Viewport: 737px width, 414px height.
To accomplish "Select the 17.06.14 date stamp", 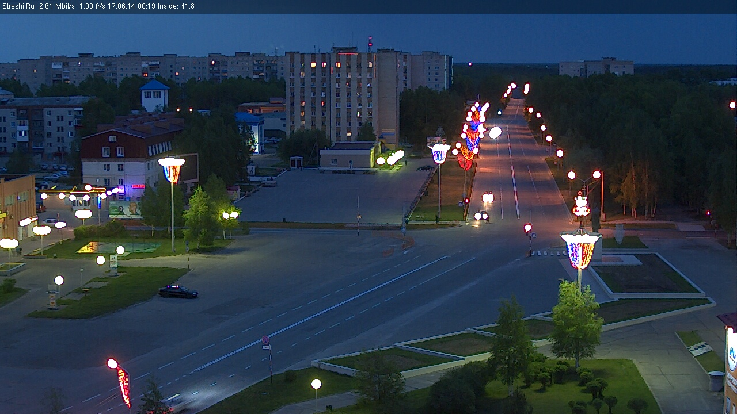I will (x=120, y=6).
